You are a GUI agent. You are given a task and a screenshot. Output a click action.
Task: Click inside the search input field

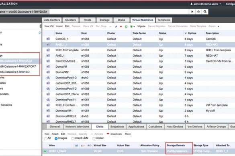click(x=119, y=12)
